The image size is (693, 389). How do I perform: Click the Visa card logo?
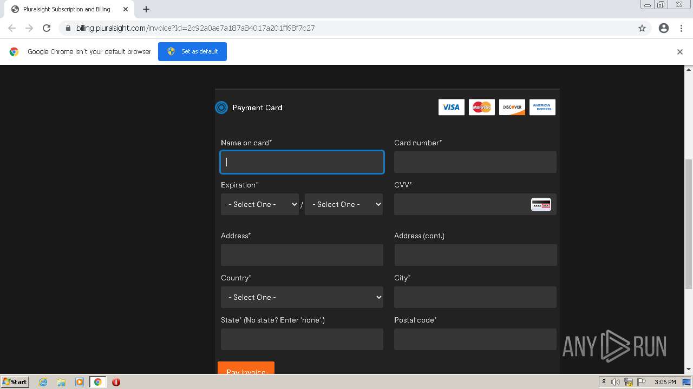pos(452,107)
